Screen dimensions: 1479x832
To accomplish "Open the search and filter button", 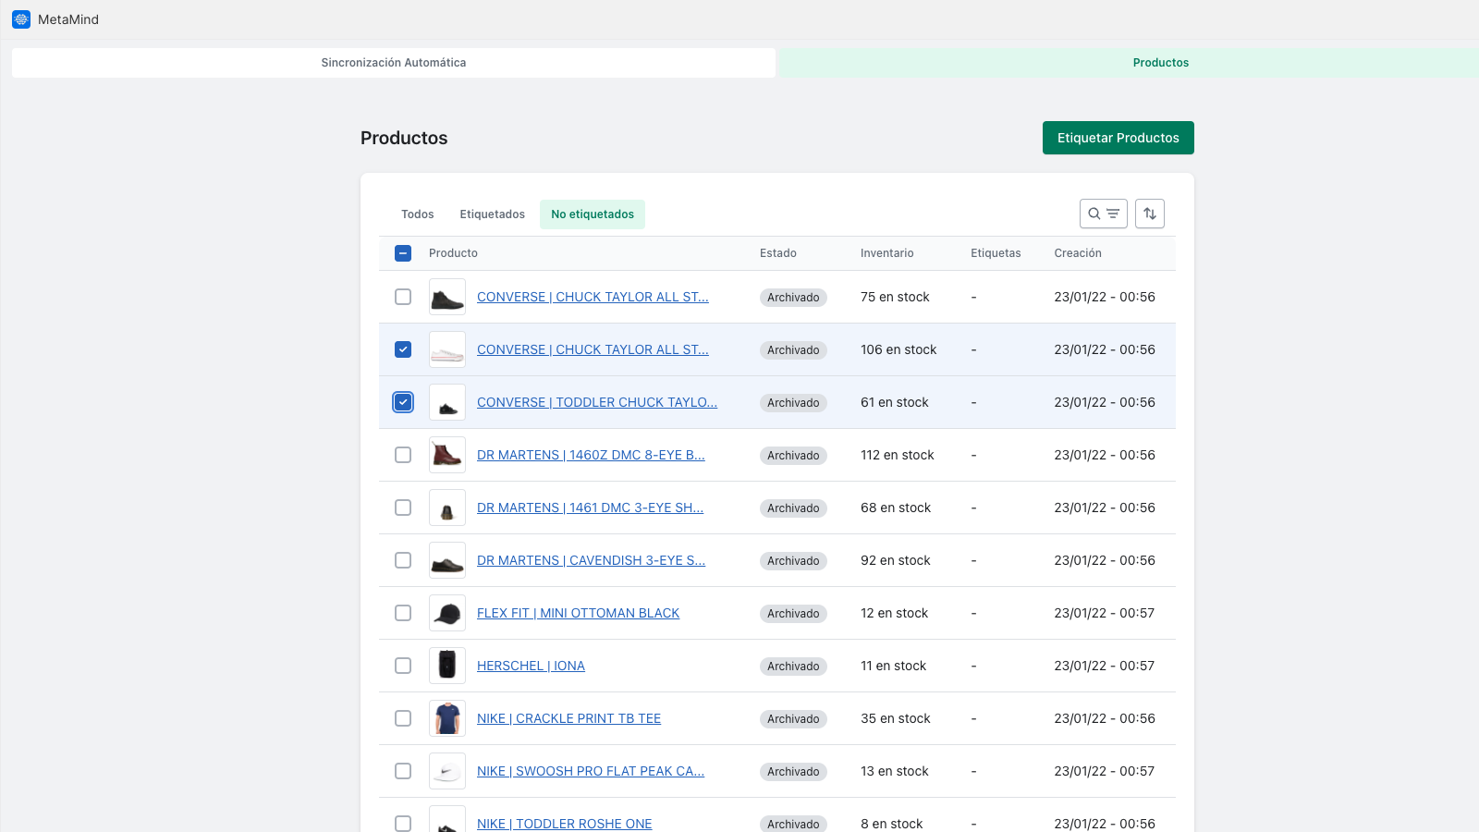I will pyautogui.click(x=1104, y=214).
